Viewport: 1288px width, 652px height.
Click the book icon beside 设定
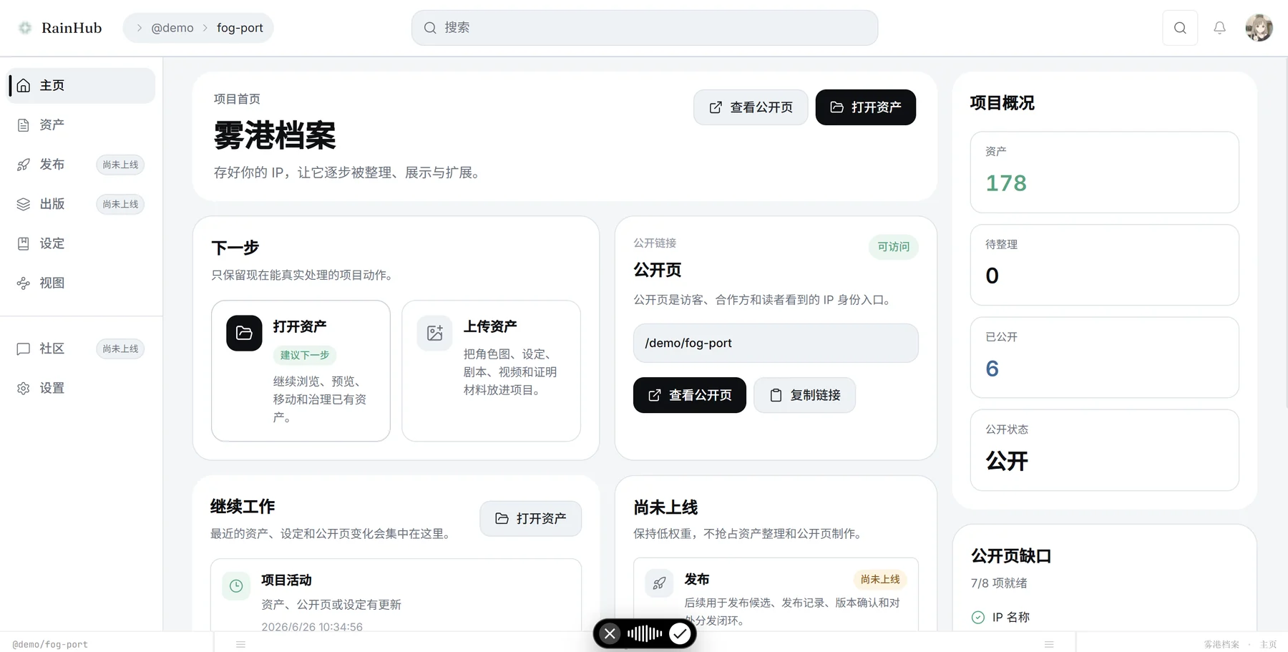(x=24, y=243)
